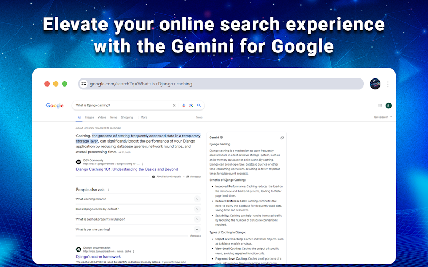Click 'Types of Caching in Django:' heading
Image resolution: width=428 pixels, height=267 pixels.
227,232
